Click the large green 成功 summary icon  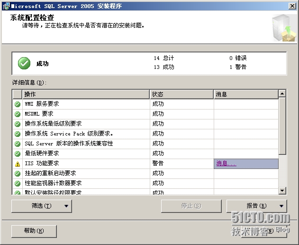point(24,63)
